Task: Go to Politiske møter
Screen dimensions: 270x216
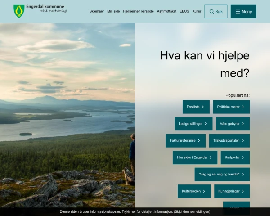Action: 231,107
